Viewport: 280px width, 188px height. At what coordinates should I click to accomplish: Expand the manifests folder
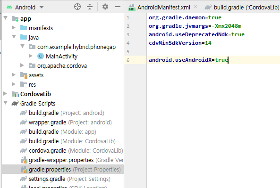[14, 27]
